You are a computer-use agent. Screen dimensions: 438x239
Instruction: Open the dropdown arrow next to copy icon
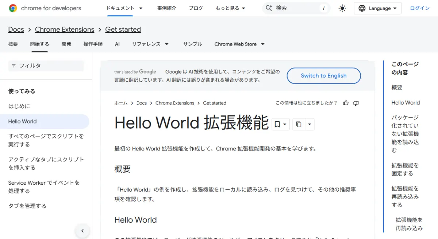pyautogui.click(x=310, y=124)
